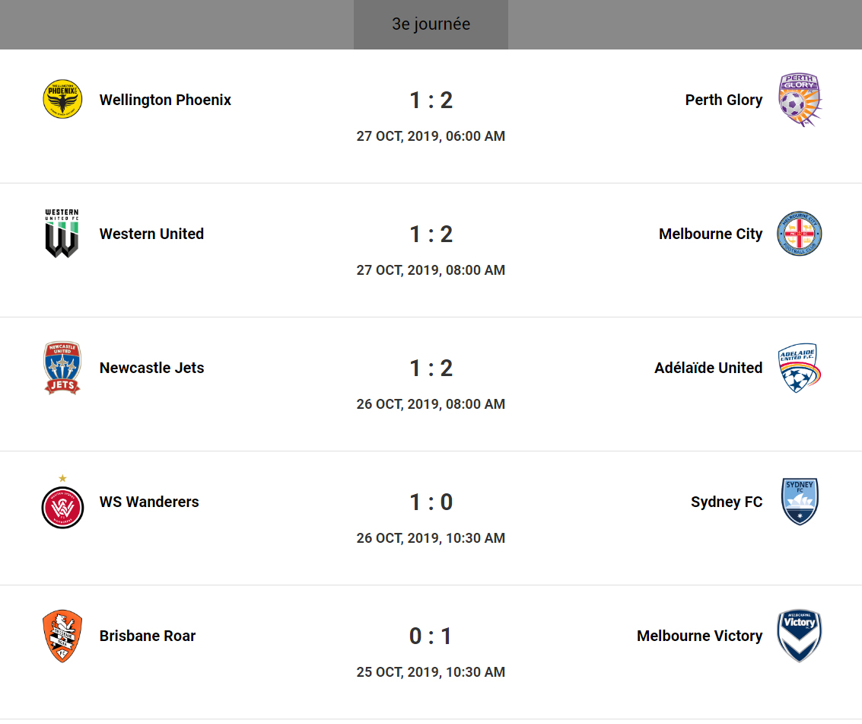The height and width of the screenshot is (724, 862).
Task: Click the Sydney FC crest
Action: [800, 502]
